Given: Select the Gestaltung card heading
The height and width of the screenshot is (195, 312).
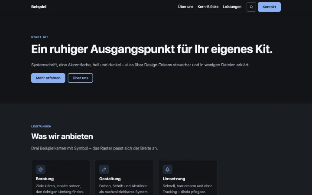Looking at the screenshot, I should pos(110,179).
